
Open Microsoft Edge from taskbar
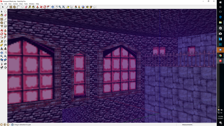click(x=220, y=17)
